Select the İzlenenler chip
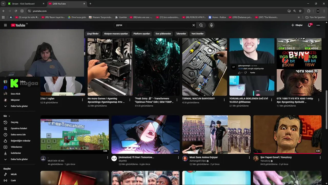 pos(181,34)
